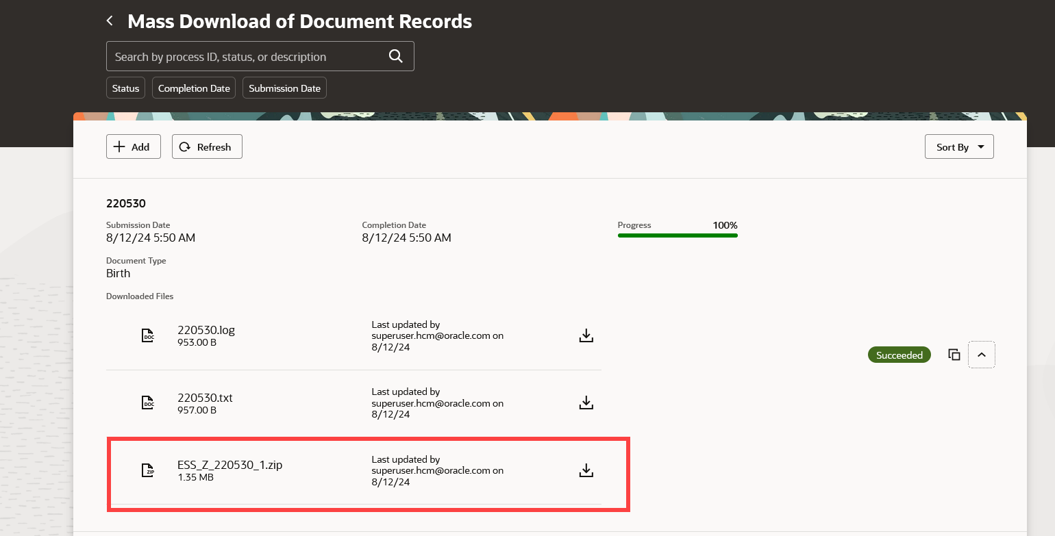Go back using the arrow beside page title
Image resolution: width=1055 pixels, height=536 pixels.
point(110,21)
